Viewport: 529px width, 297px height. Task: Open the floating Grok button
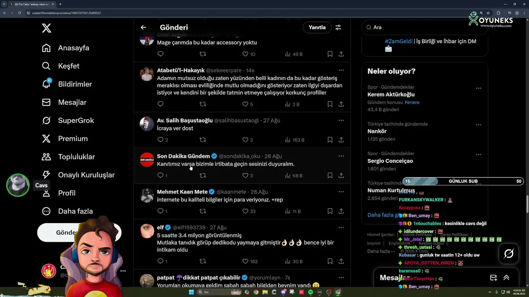point(509,254)
